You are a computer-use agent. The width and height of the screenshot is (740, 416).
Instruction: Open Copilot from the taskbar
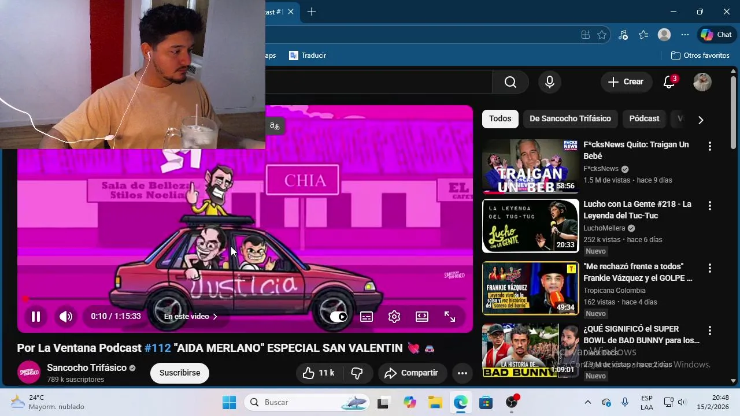click(410, 403)
